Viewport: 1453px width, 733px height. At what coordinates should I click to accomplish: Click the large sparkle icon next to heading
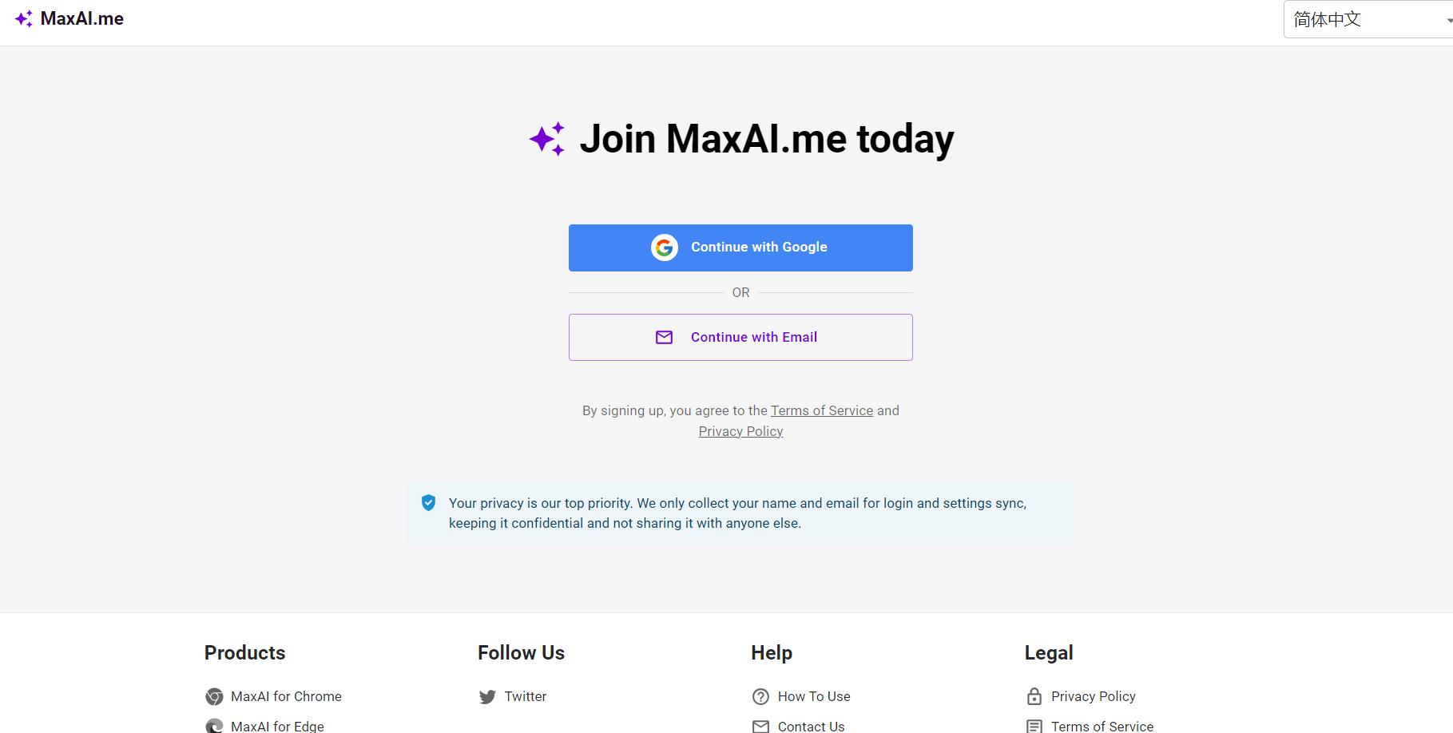click(x=548, y=139)
